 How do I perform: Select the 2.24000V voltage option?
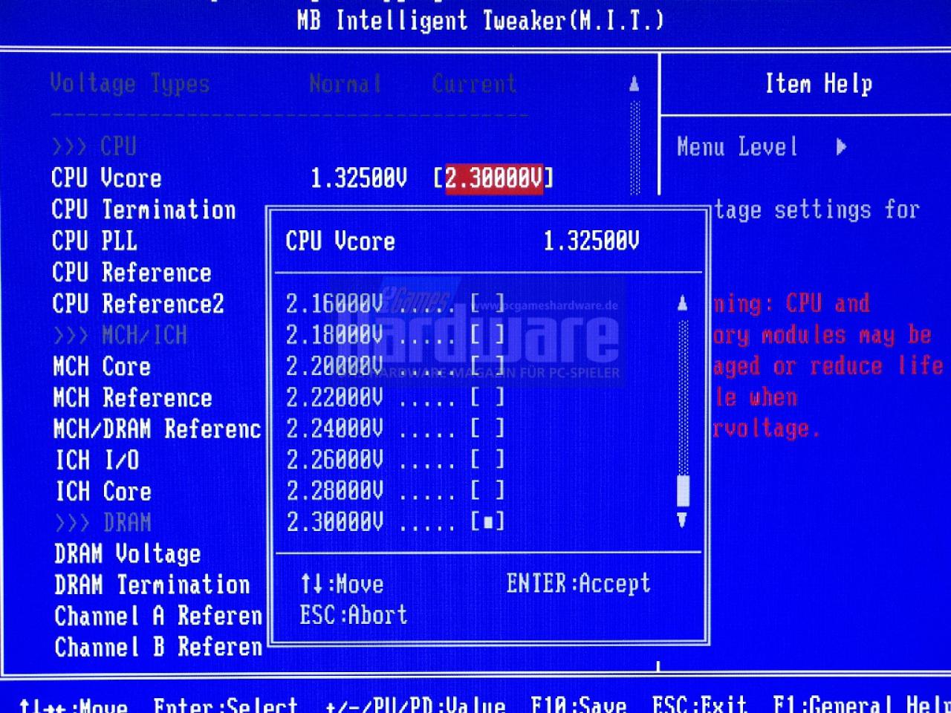(x=395, y=428)
